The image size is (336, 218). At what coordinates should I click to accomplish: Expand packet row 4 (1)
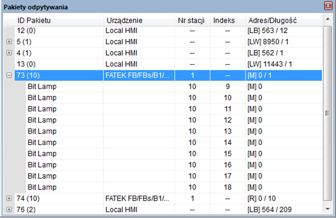tap(9, 53)
